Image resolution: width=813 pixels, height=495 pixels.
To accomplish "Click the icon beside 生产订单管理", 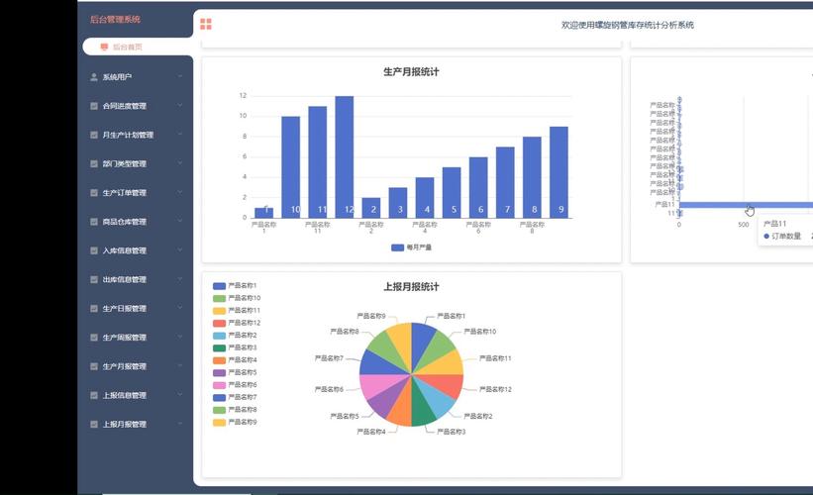I will [x=94, y=193].
